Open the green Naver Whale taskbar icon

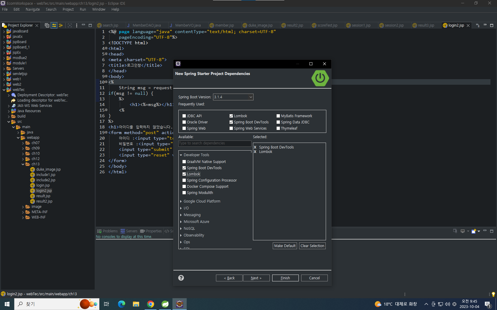point(165,304)
